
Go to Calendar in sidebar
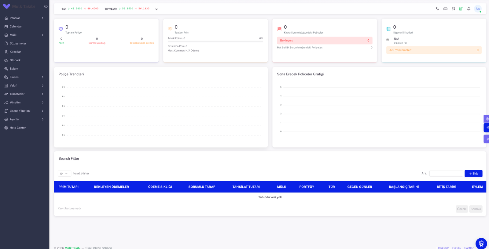24,27
